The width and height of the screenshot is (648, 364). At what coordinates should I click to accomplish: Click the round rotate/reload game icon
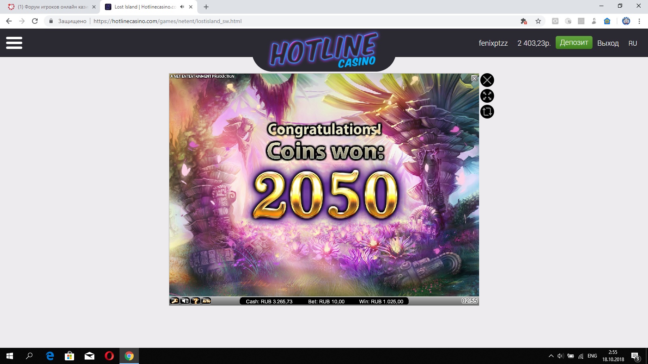[x=487, y=112]
